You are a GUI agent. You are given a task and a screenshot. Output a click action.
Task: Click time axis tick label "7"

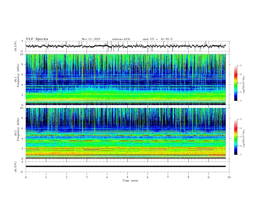coord(168,177)
